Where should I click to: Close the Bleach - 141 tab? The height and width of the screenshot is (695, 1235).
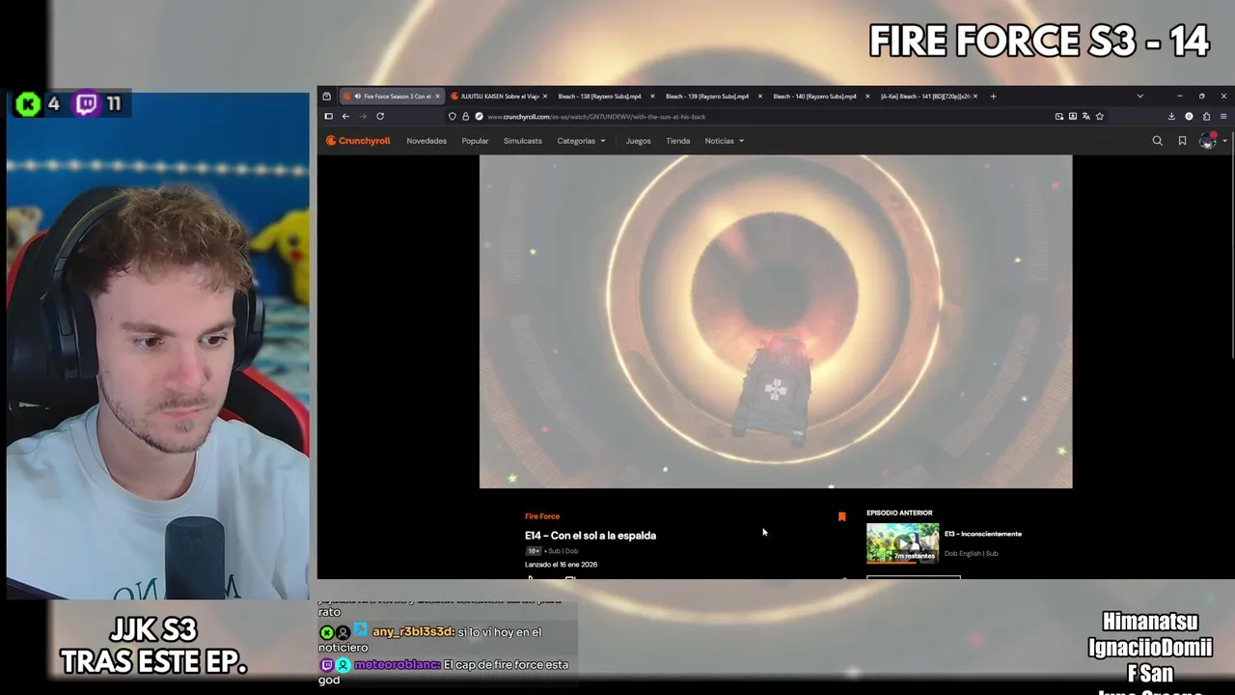click(x=975, y=96)
